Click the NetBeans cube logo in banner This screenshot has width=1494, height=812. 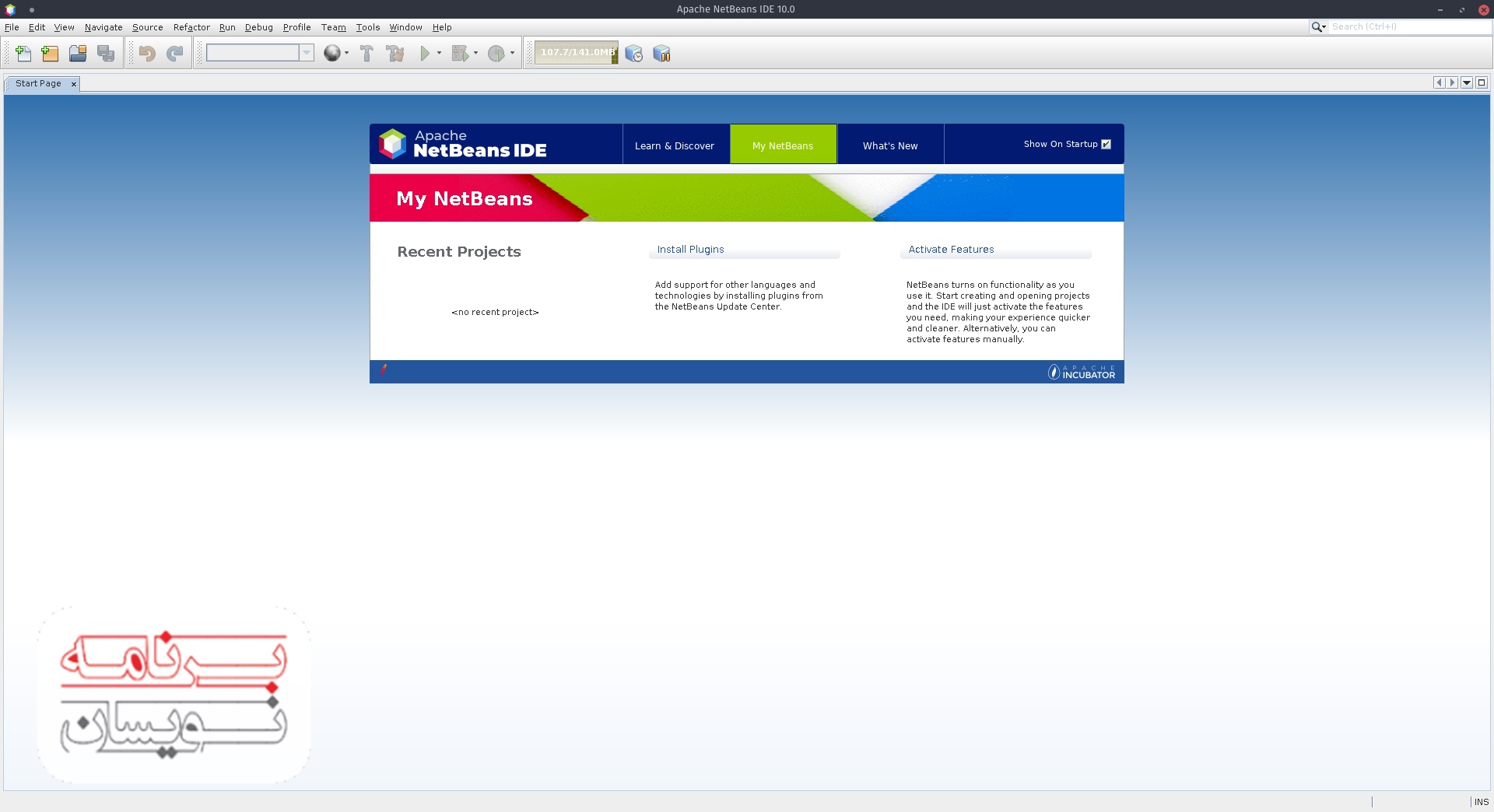click(393, 144)
